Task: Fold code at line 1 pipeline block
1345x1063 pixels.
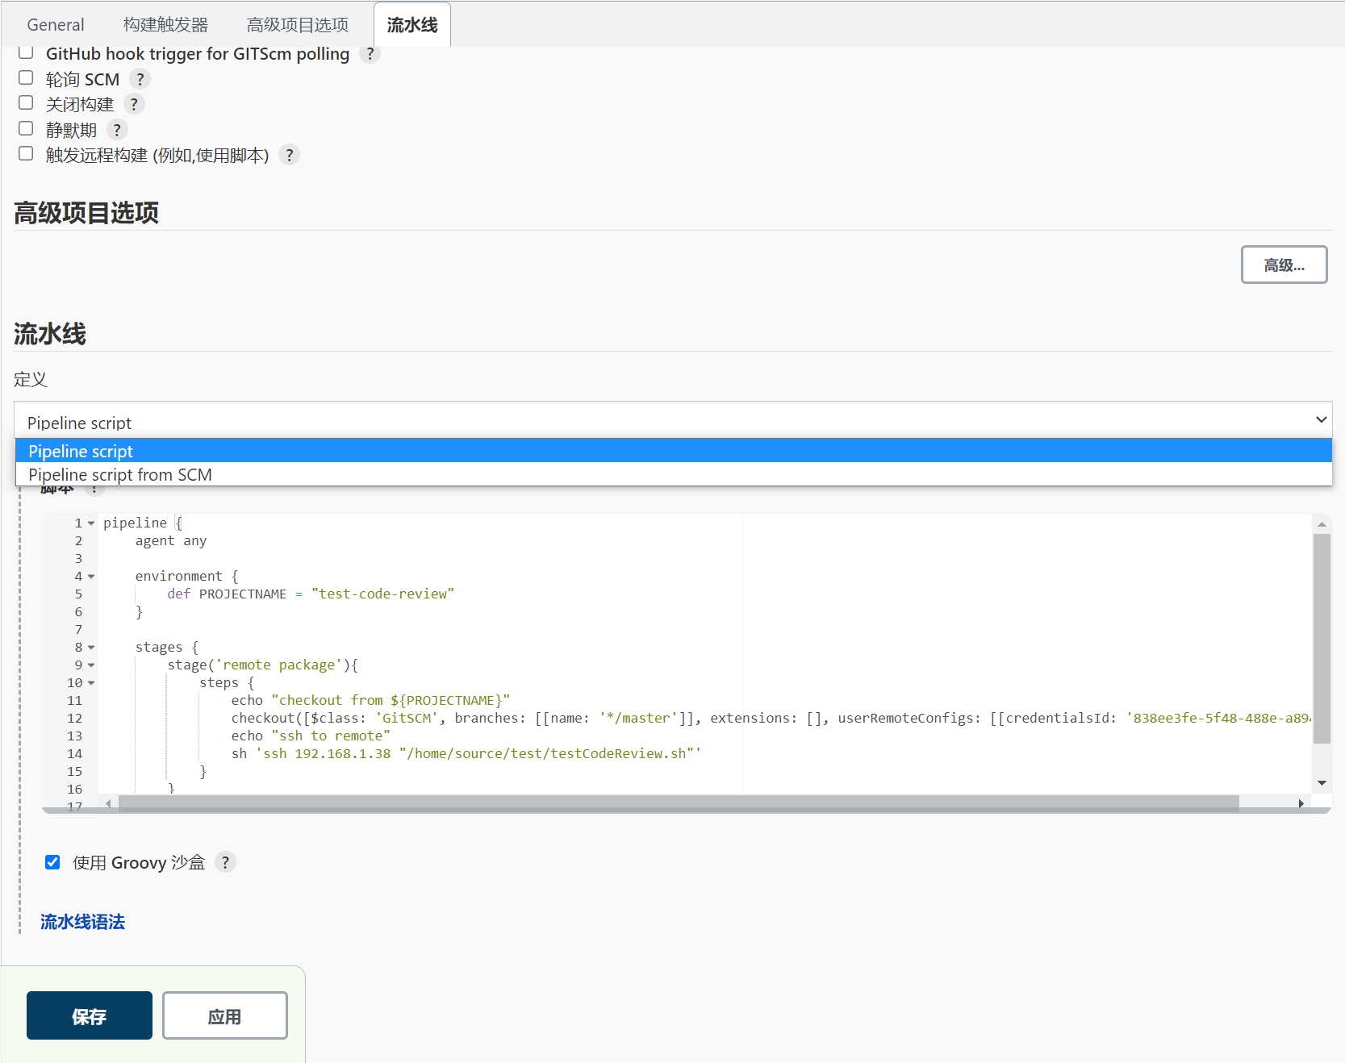Action: point(91,523)
